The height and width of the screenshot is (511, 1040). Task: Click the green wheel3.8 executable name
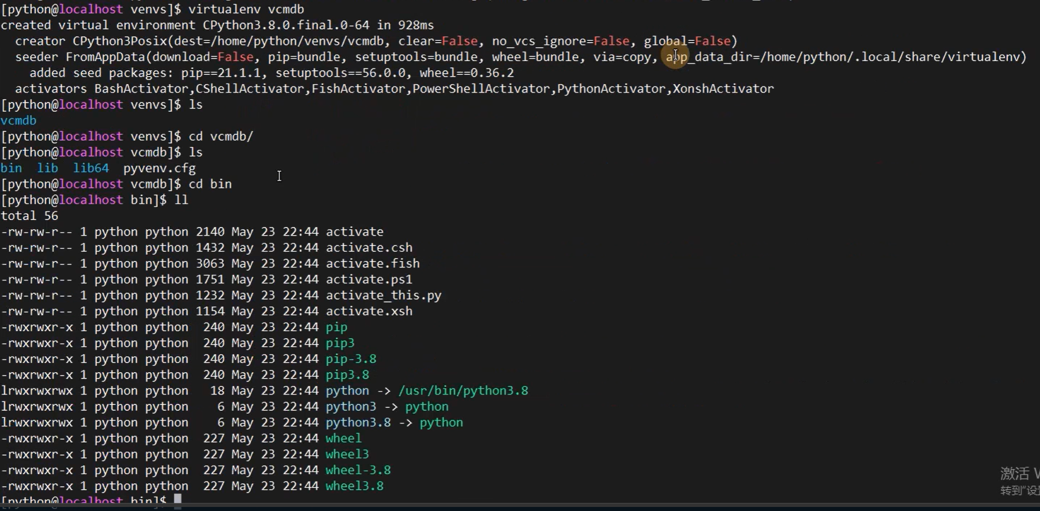[354, 486]
